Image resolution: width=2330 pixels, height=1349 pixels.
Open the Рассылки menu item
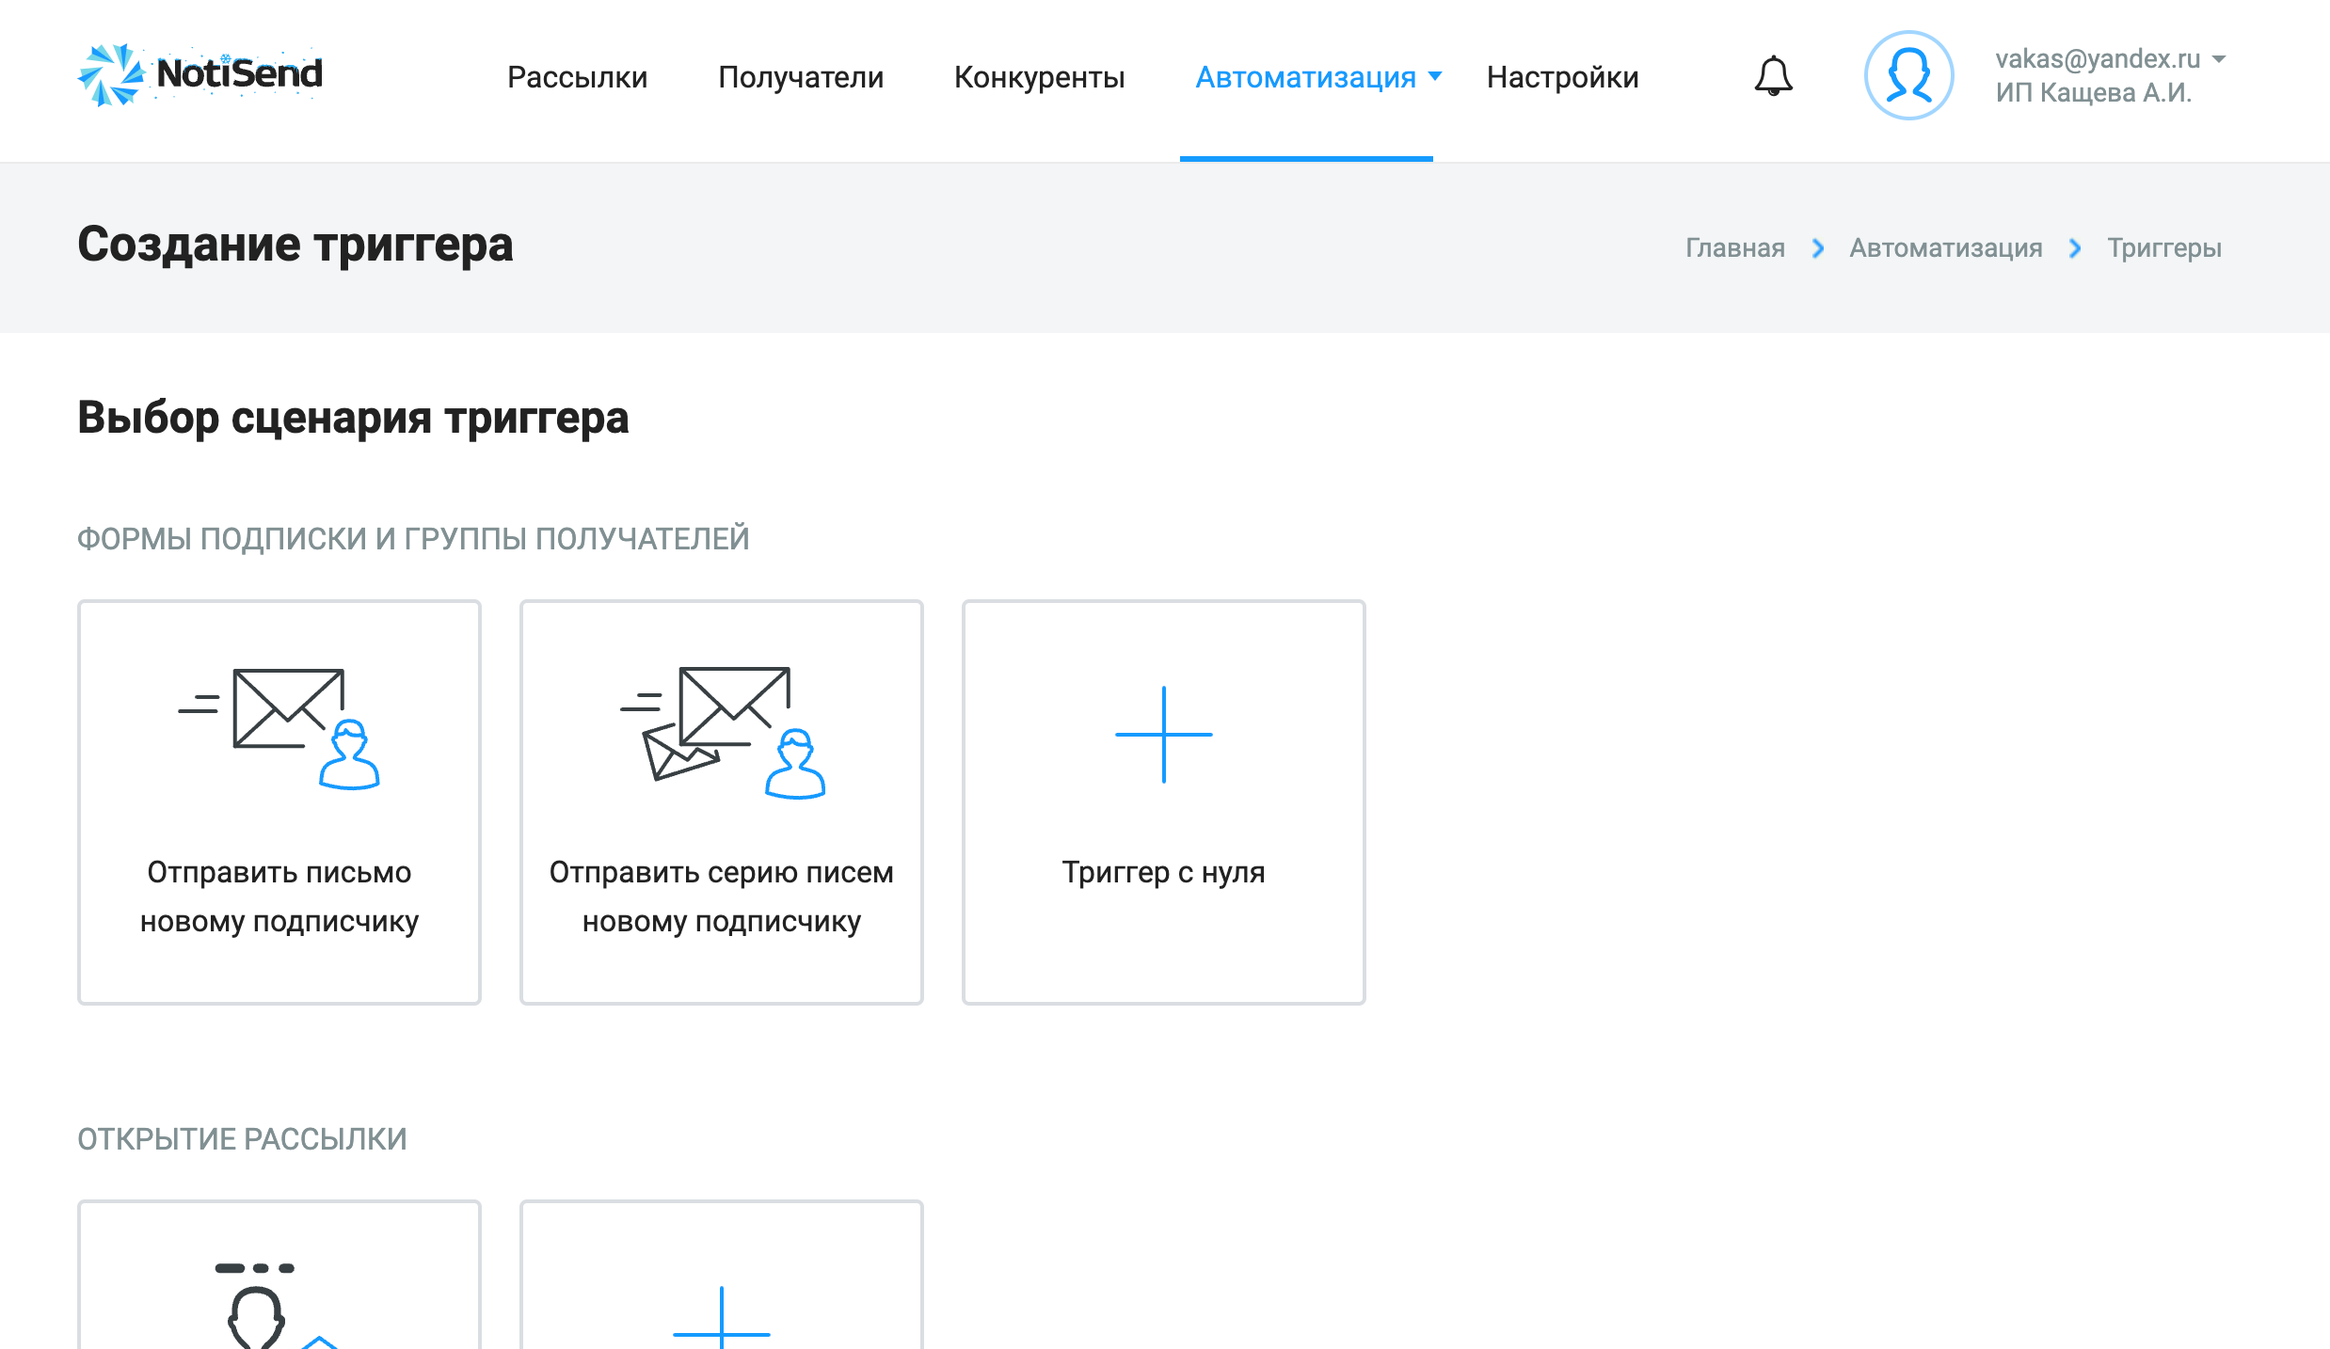pos(577,77)
